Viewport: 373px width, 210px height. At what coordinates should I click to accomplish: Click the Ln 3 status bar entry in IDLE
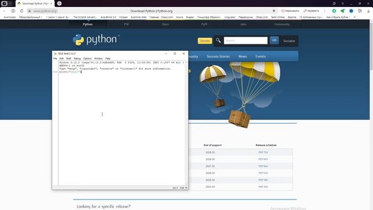175,188
